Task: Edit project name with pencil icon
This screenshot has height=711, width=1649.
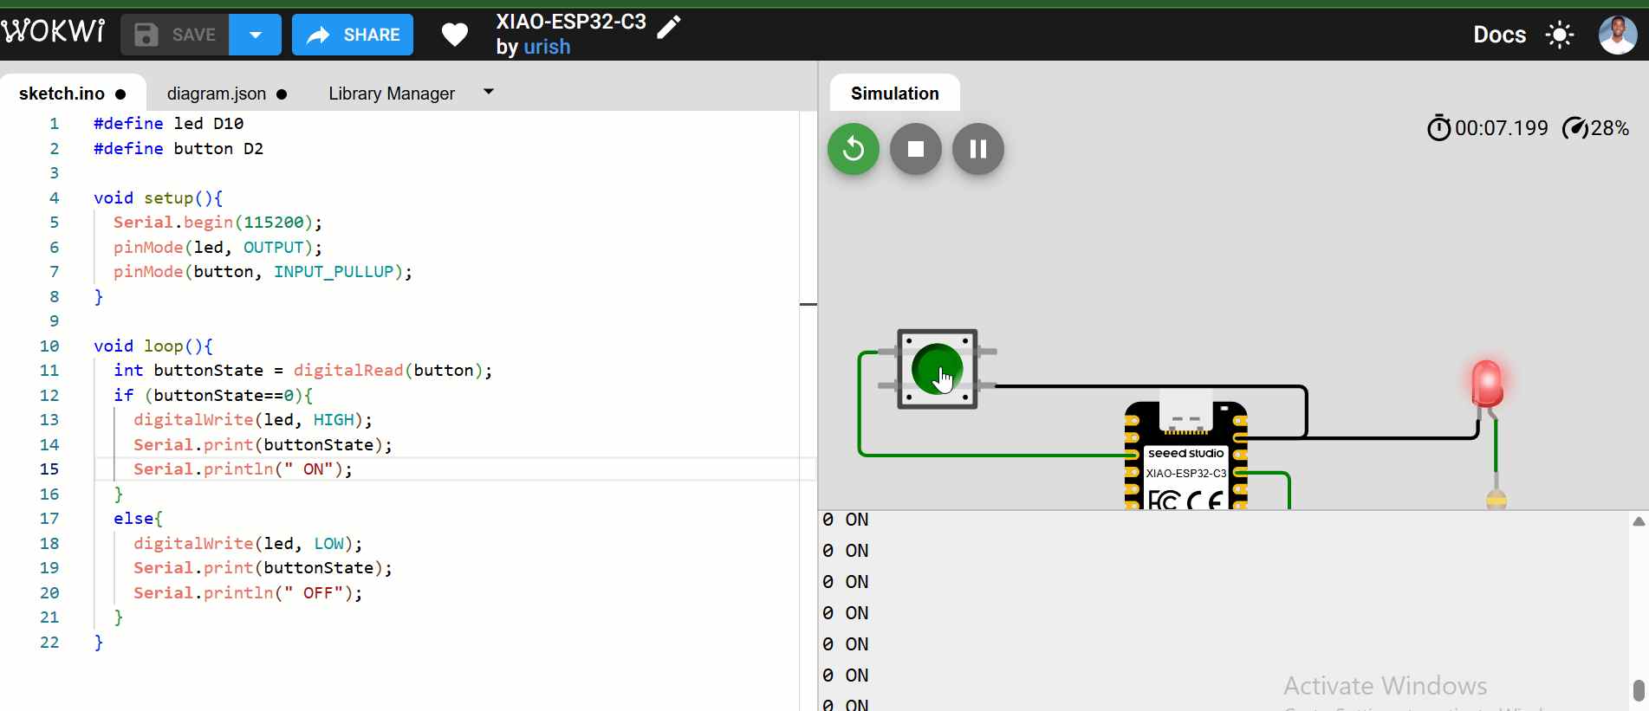Action: click(x=669, y=27)
